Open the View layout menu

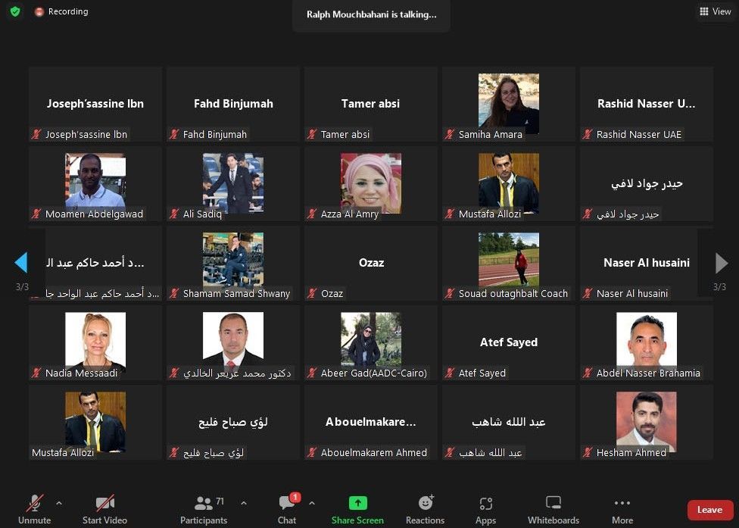[715, 11]
